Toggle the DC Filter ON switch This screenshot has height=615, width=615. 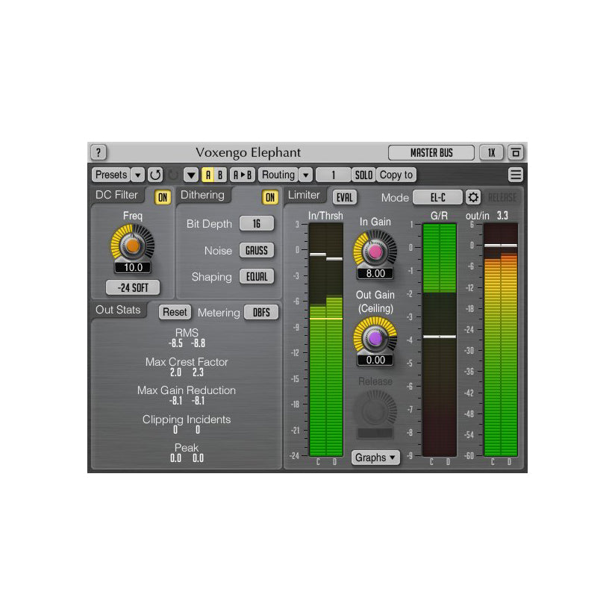tap(163, 197)
